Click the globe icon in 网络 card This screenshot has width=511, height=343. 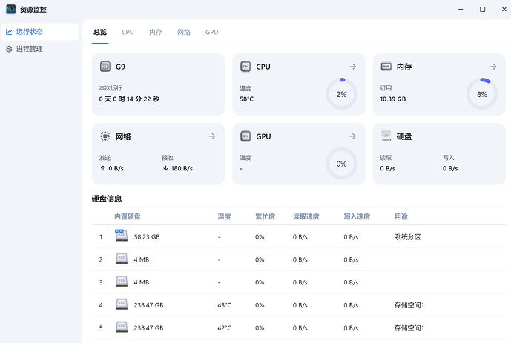[x=105, y=136]
